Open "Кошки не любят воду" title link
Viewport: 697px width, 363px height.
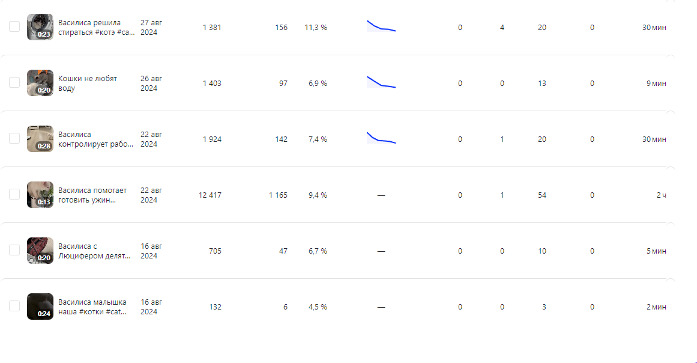(x=88, y=83)
